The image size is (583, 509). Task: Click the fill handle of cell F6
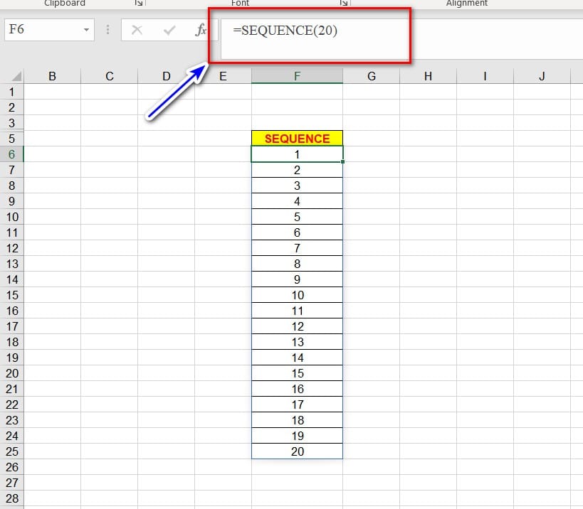point(343,162)
